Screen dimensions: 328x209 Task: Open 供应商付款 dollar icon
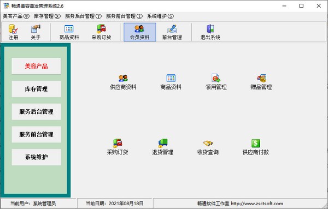256,147
